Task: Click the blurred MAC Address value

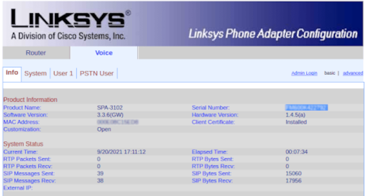Action: (x=118, y=122)
